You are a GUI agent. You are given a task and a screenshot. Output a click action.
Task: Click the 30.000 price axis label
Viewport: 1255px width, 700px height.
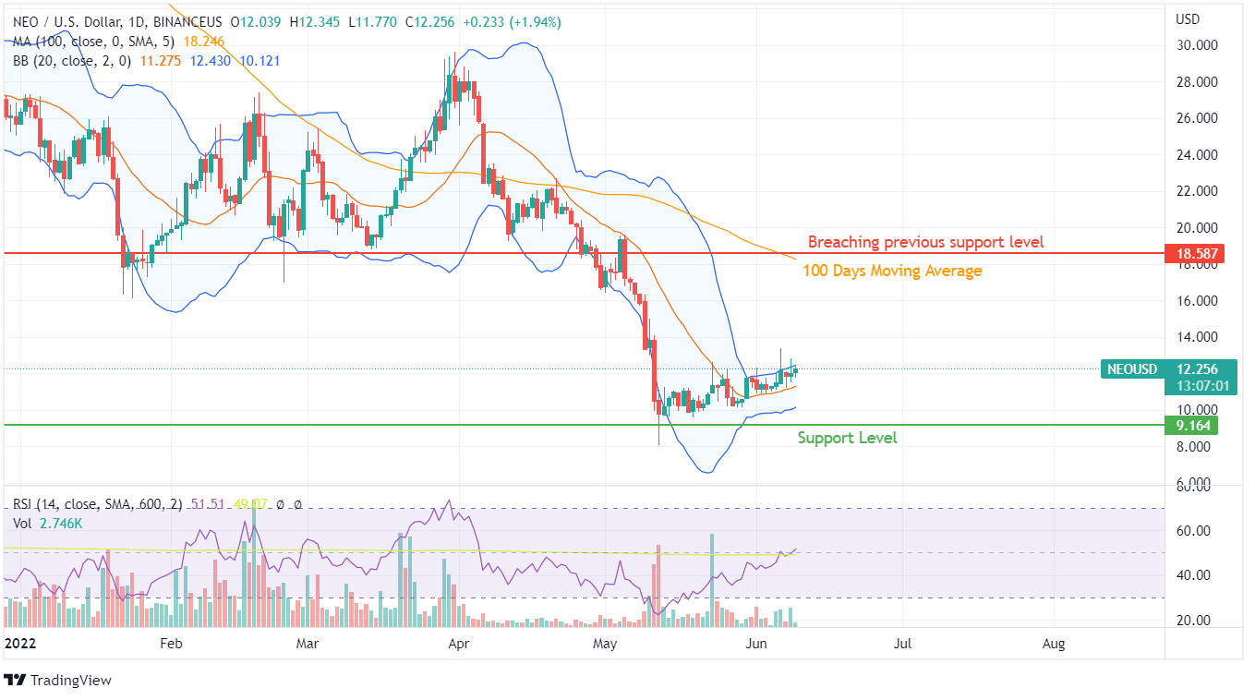click(x=1195, y=45)
